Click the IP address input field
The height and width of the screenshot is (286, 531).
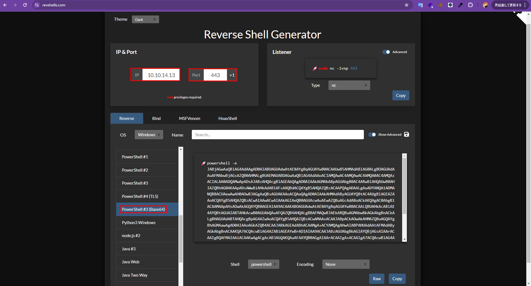161,75
